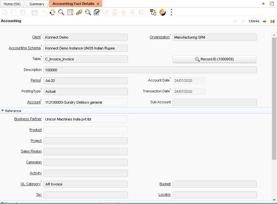
Task: Open the Period label link
Action: click(x=36, y=81)
